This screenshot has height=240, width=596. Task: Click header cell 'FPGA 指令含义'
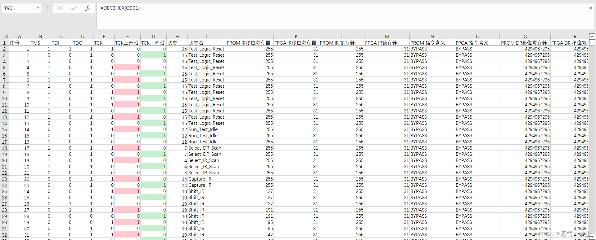click(477, 43)
